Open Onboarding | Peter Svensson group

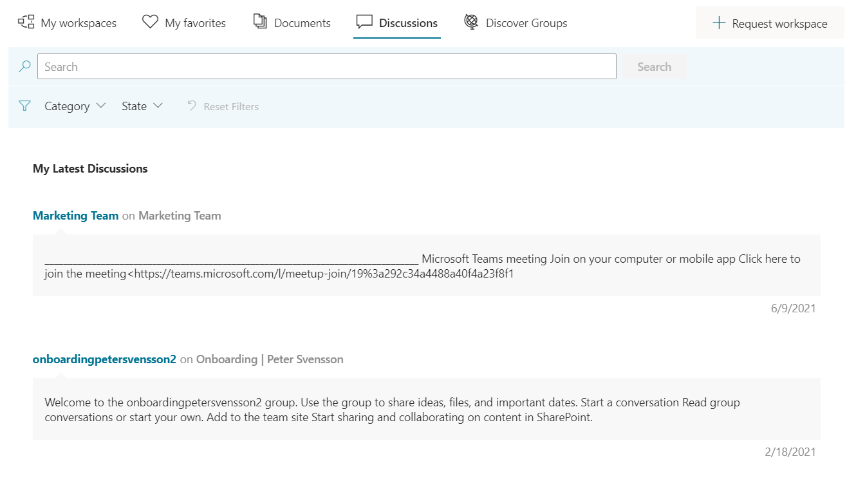pos(270,359)
